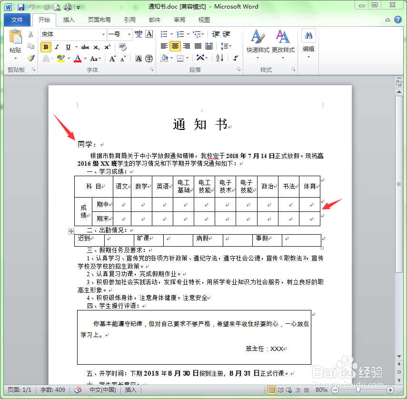Click the table move handle icon
407x399 pixels.
[71, 231]
